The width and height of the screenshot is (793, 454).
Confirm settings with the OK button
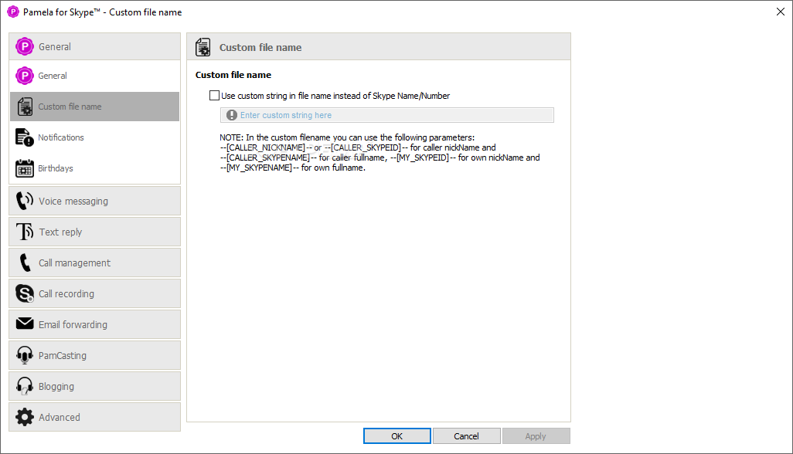[397, 435]
